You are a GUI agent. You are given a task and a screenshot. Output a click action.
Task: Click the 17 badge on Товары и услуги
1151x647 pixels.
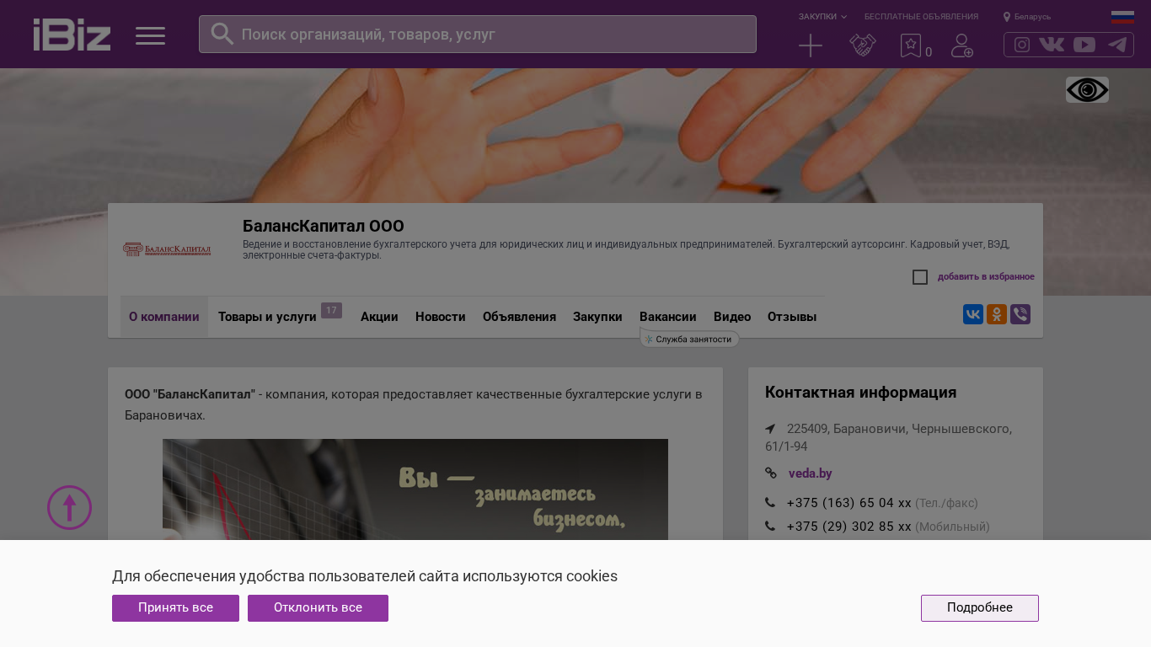point(331,311)
